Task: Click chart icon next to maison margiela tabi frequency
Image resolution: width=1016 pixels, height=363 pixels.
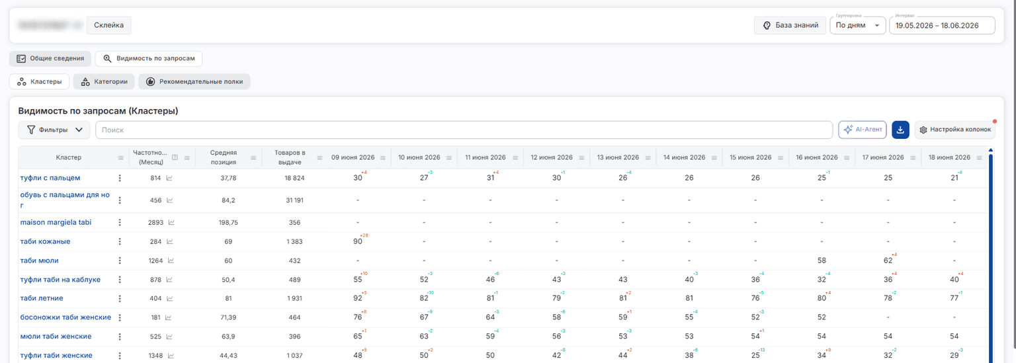Action: click(x=171, y=223)
